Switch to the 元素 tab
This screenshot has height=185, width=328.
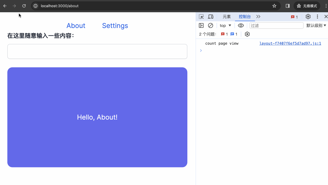click(x=226, y=17)
